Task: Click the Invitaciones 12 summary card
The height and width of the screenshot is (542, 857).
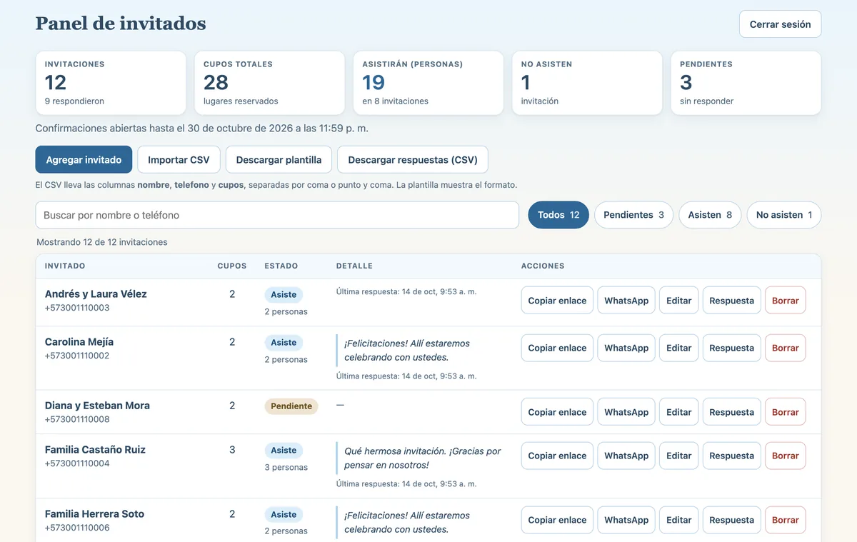Action: coord(111,83)
